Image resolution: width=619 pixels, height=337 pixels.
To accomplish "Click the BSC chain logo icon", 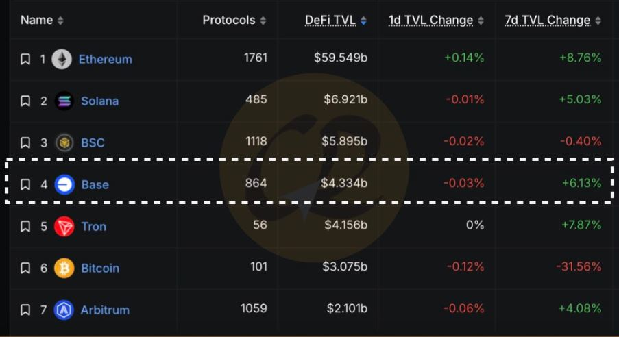I will [x=64, y=142].
